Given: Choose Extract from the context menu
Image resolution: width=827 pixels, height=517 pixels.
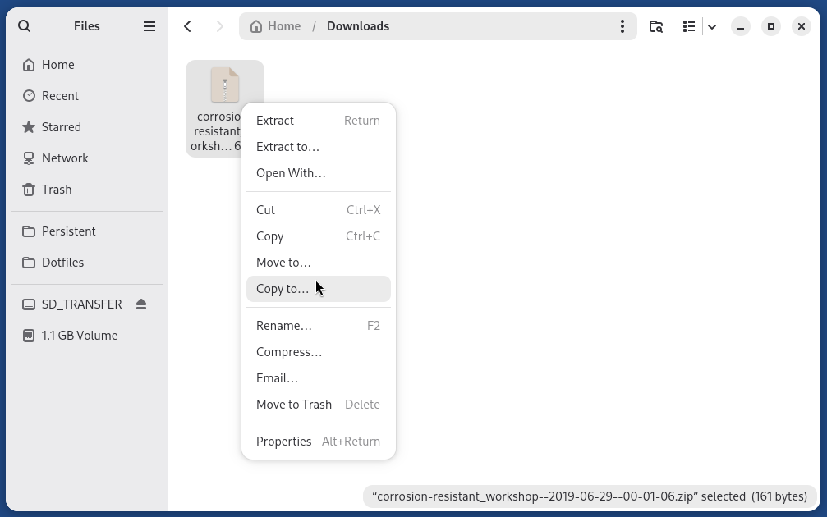Looking at the screenshot, I should (x=274, y=120).
